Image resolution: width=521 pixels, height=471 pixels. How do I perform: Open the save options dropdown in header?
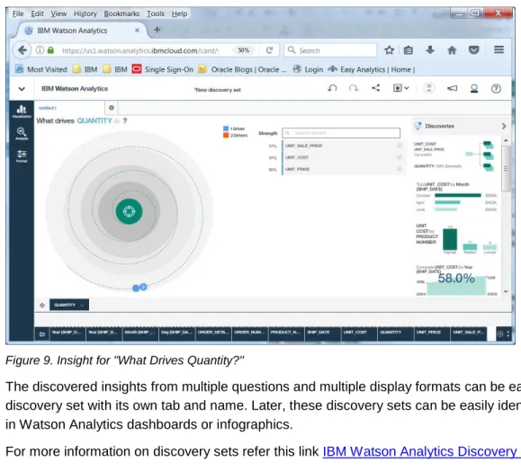(x=400, y=88)
